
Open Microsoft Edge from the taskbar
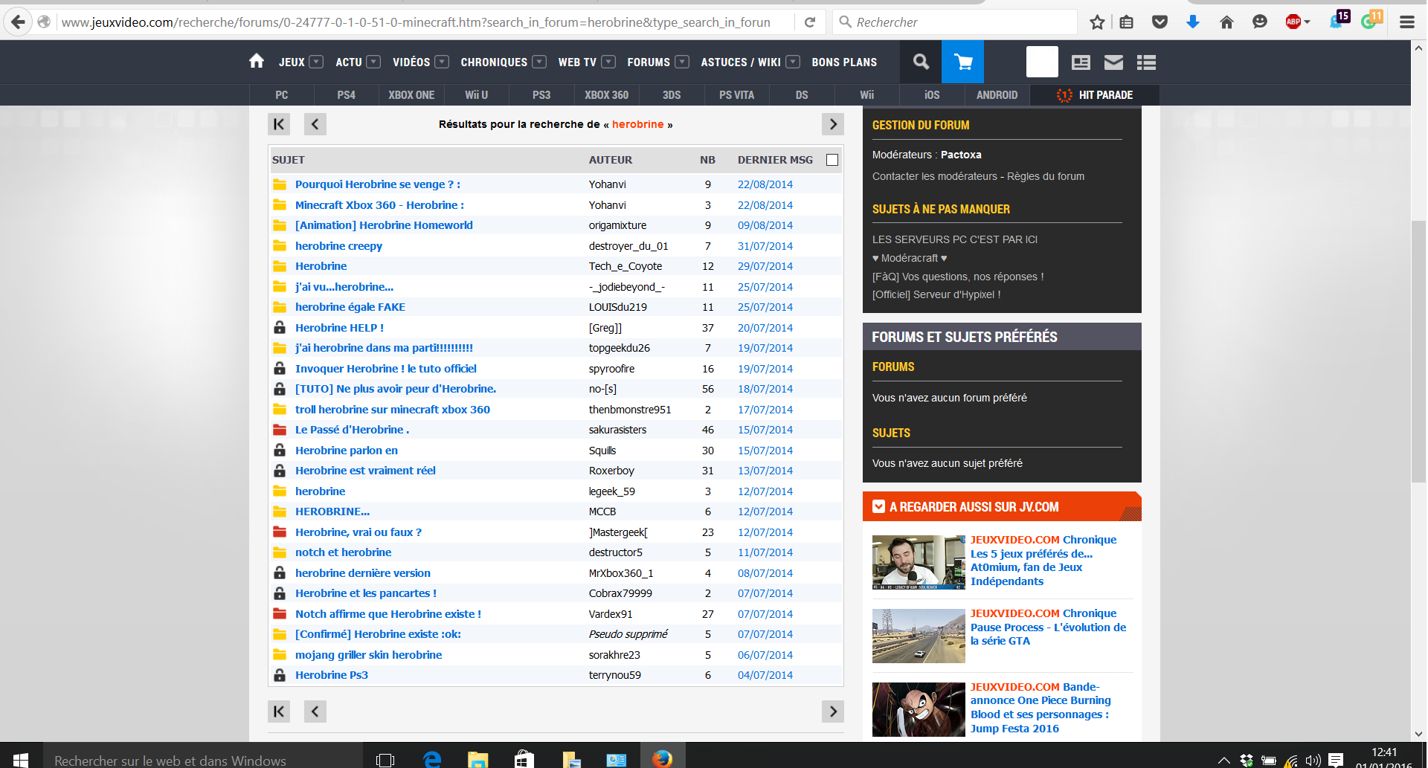coord(432,758)
